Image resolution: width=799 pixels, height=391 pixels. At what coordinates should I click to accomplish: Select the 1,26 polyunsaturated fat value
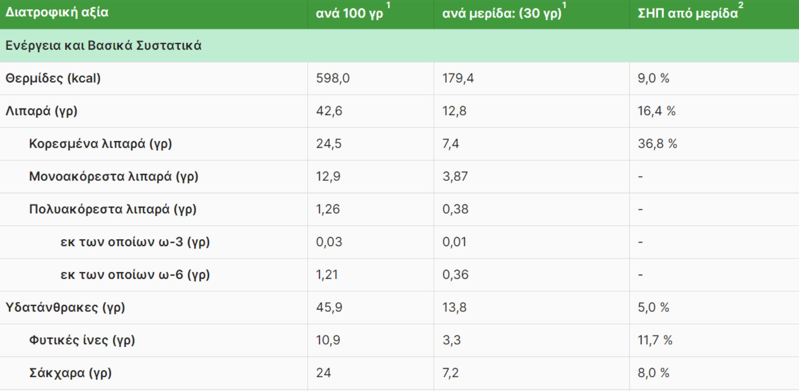coord(328,209)
